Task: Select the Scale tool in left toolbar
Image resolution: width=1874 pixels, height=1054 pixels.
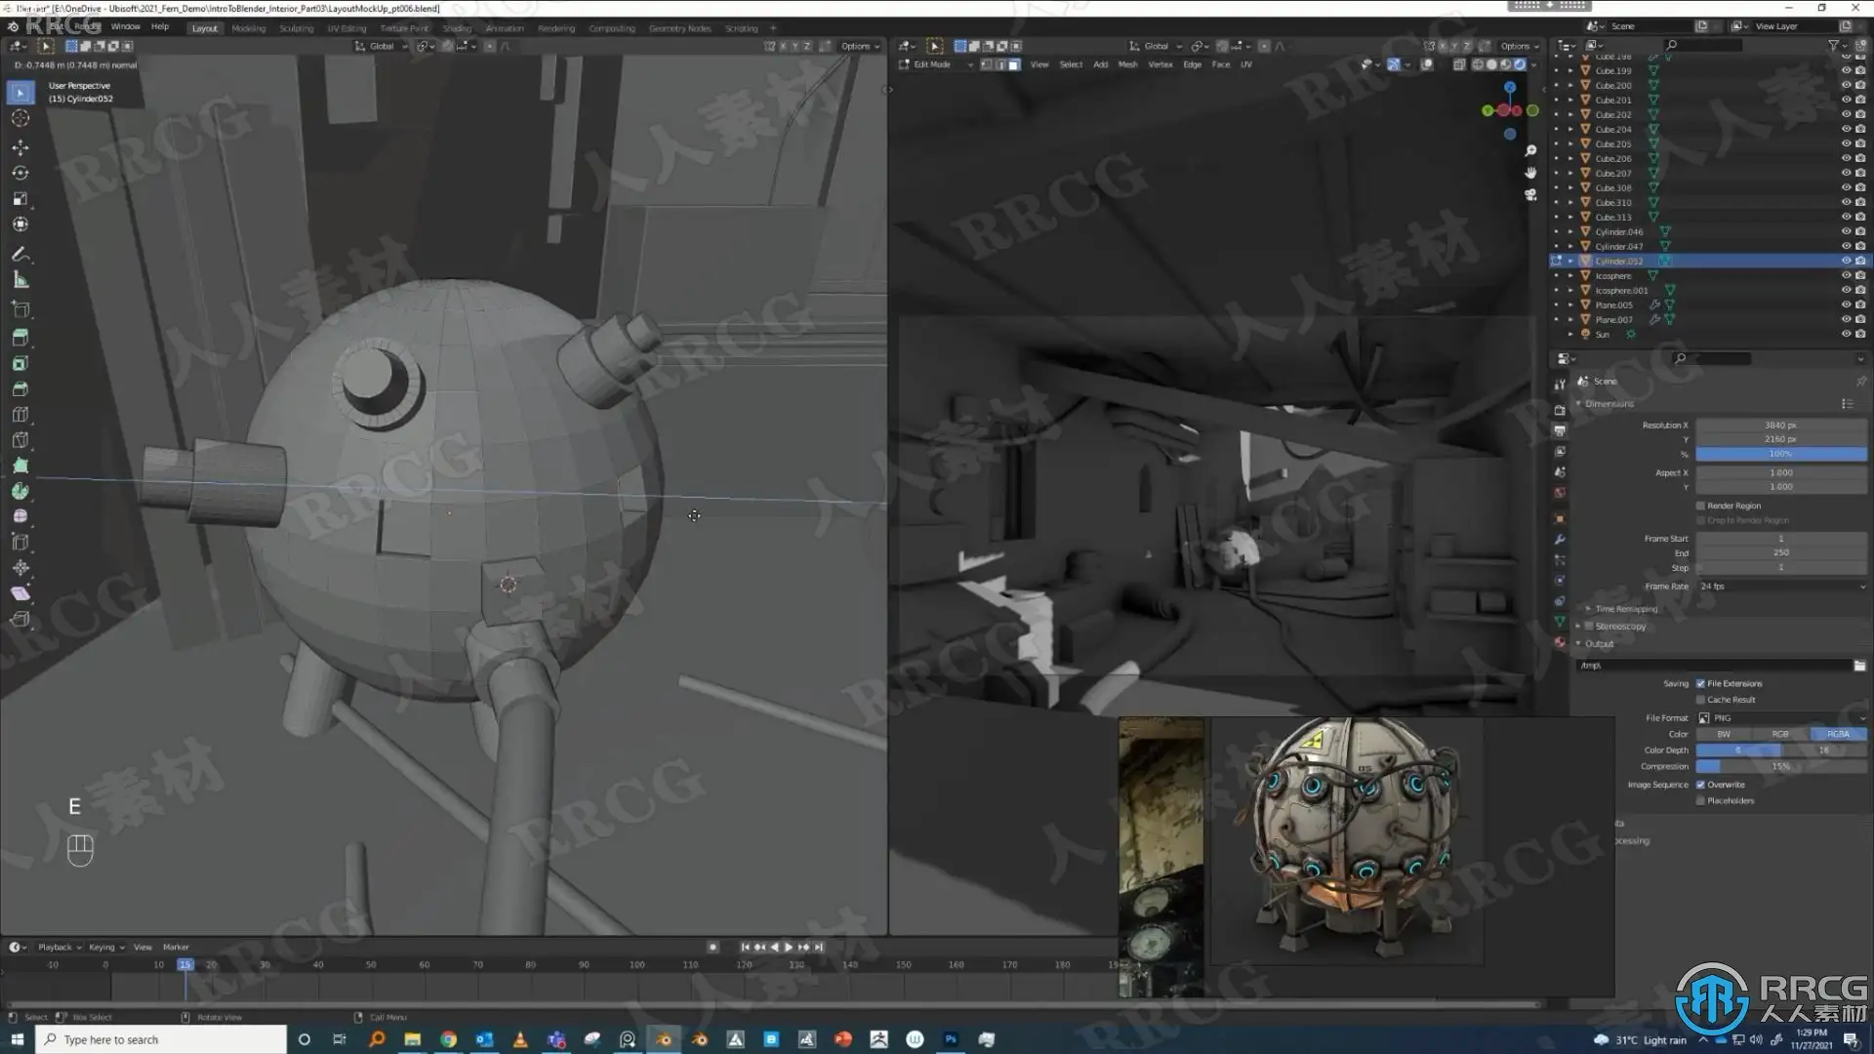Action: (x=20, y=198)
